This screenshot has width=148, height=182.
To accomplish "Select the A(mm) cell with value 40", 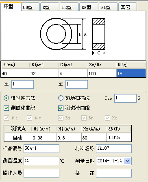I will point(15,73).
